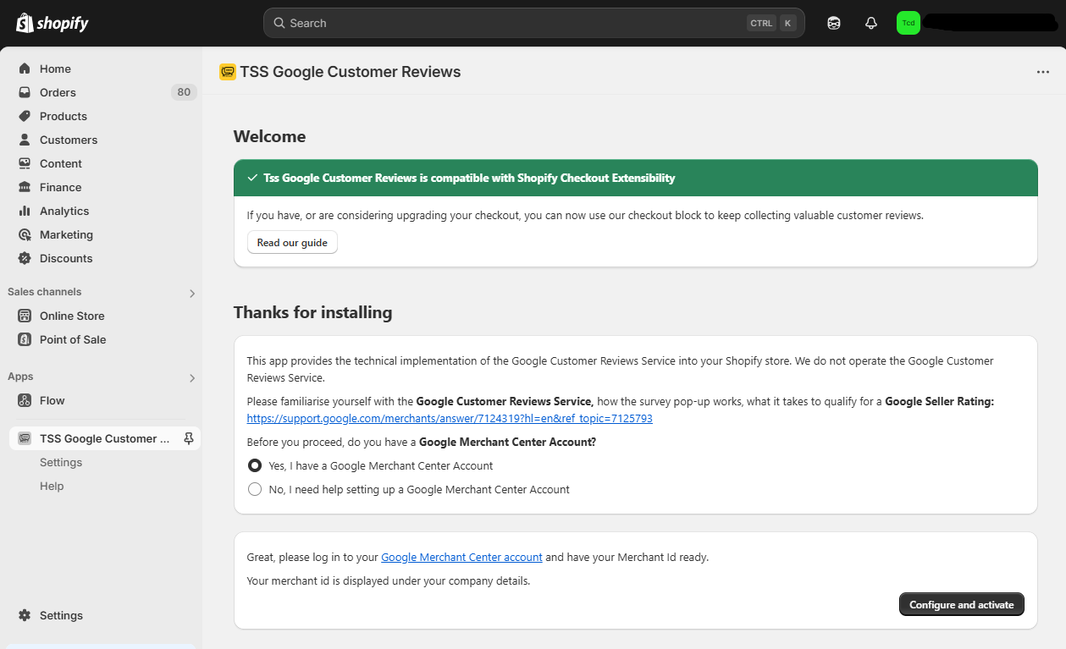Click the 'Thanks for installing' heading
The height and width of the screenshot is (649, 1066).
point(312,312)
